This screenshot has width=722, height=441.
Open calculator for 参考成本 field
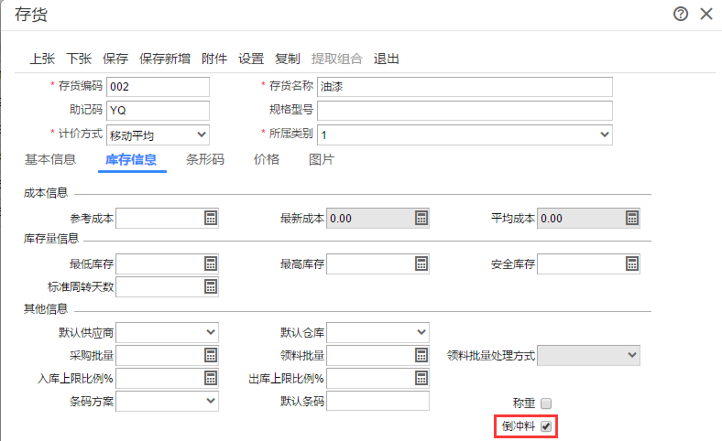[211, 218]
